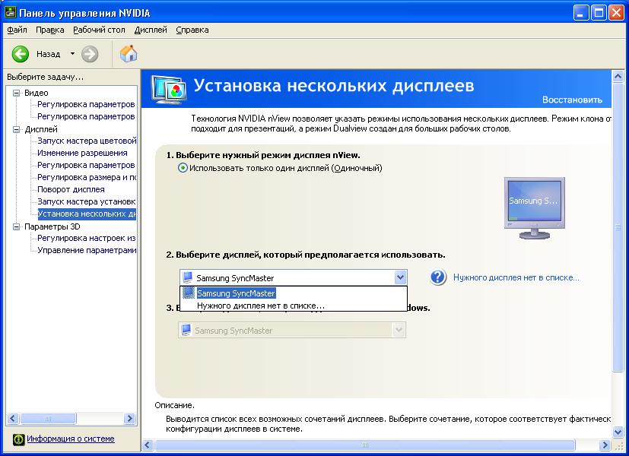629x456 pixels.
Task: Go to the Home page icon
Action: 129,54
